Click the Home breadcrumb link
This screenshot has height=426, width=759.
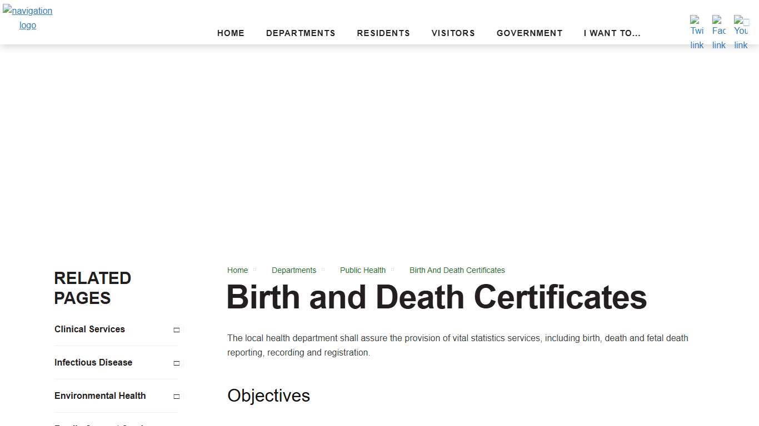(x=237, y=270)
